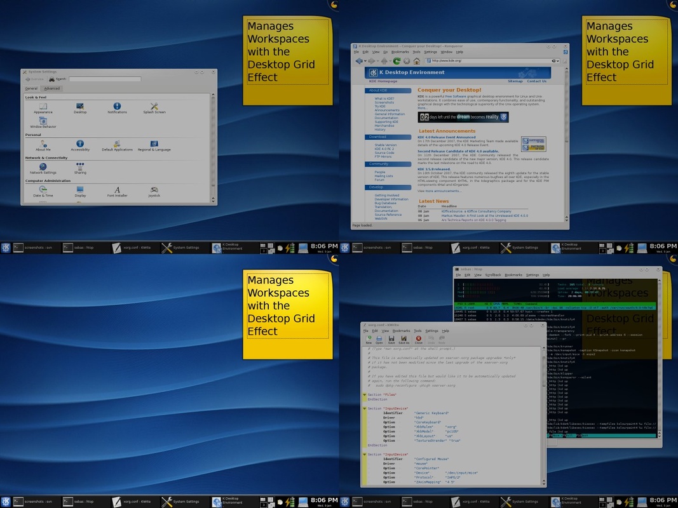The height and width of the screenshot is (508, 678).
Task: Click the Konqueror Forward arrow
Action: pos(371,61)
